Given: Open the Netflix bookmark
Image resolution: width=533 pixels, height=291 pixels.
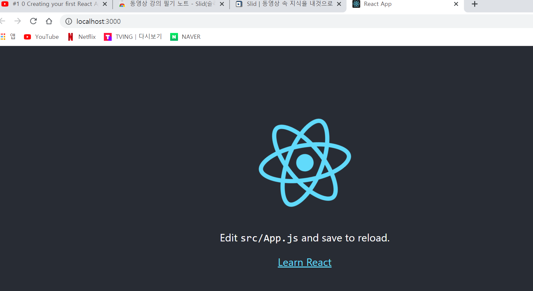Looking at the screenshot, I should coord(82,37).
